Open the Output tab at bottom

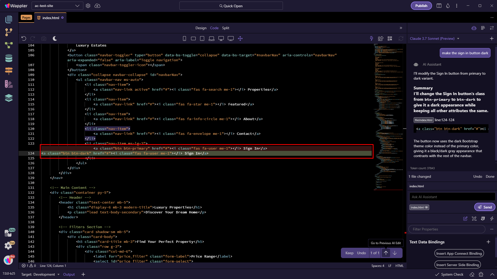tap(69, 274)
